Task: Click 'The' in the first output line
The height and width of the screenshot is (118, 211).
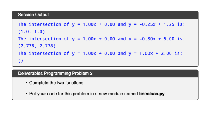Action: (22, 24)
